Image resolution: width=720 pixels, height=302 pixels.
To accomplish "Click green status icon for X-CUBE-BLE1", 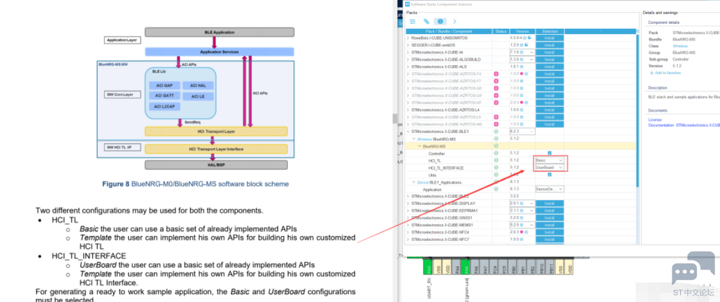I will pyautogui.click(x=496, y=132).
